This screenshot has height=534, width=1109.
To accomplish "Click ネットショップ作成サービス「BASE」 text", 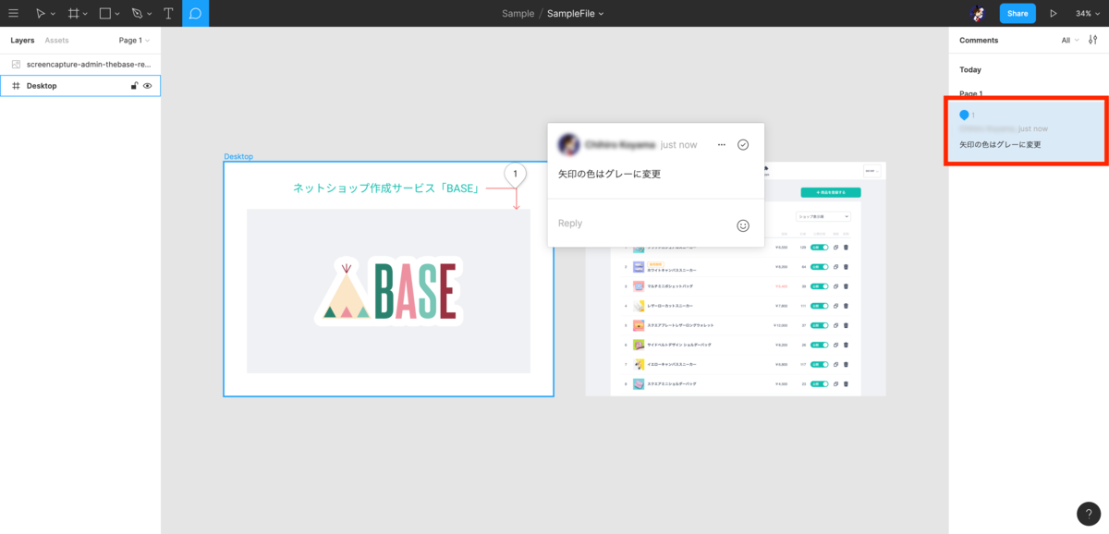I will coord(386,188).
